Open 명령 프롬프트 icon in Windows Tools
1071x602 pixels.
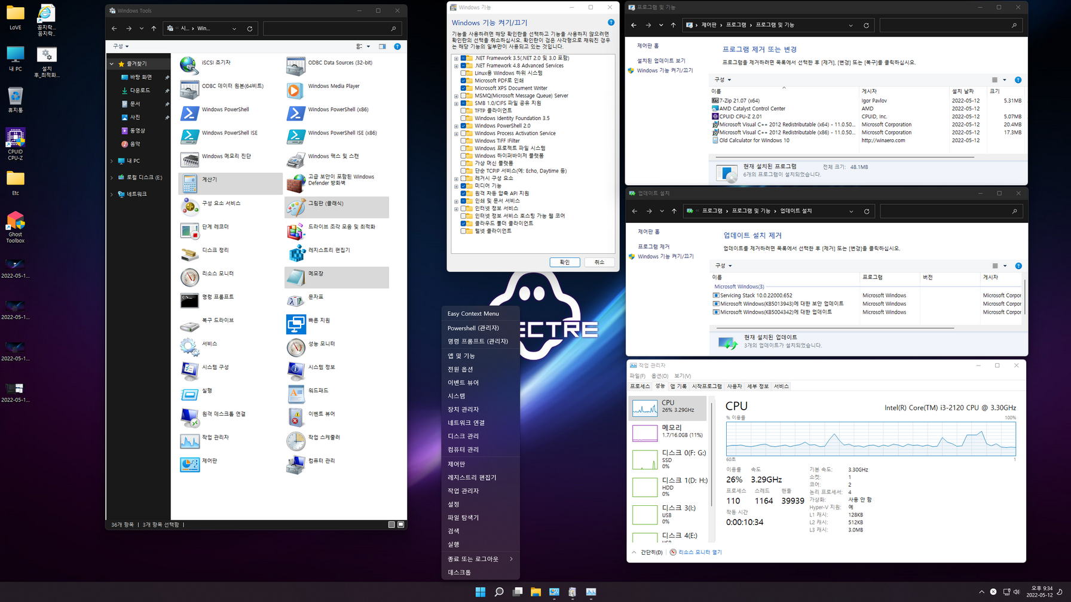tap(189, 300)
